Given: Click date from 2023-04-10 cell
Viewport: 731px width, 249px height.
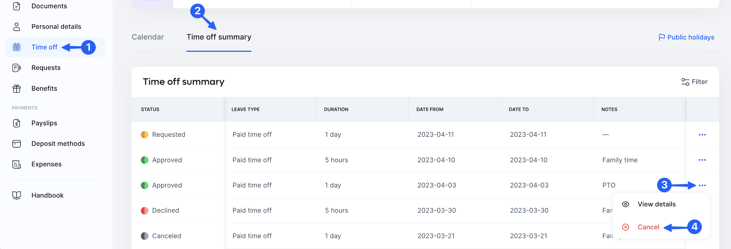Looking at the screenshot, I should 436,160.
